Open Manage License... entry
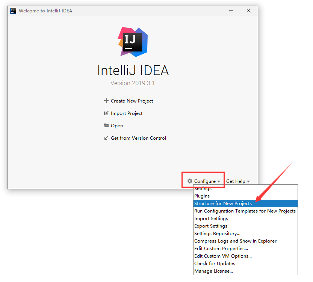 pyautogui.click(x=245, y=271)
